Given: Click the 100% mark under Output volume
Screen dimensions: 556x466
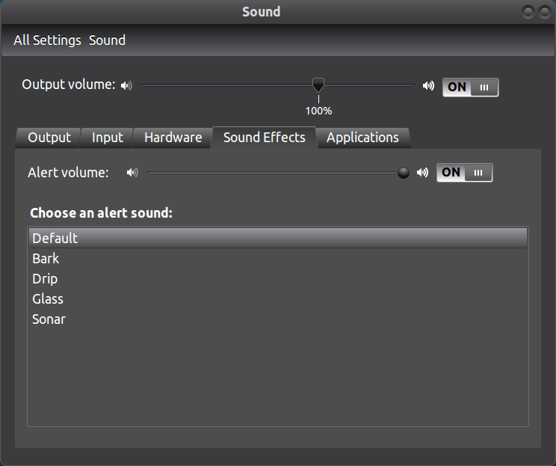Looking at the screenshot, I should (318, 111).
